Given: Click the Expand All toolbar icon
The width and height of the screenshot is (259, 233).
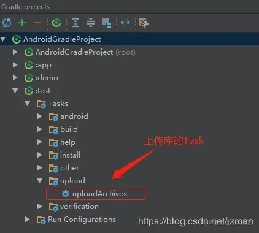Looking at the screenshot, I should pos(75,23).
